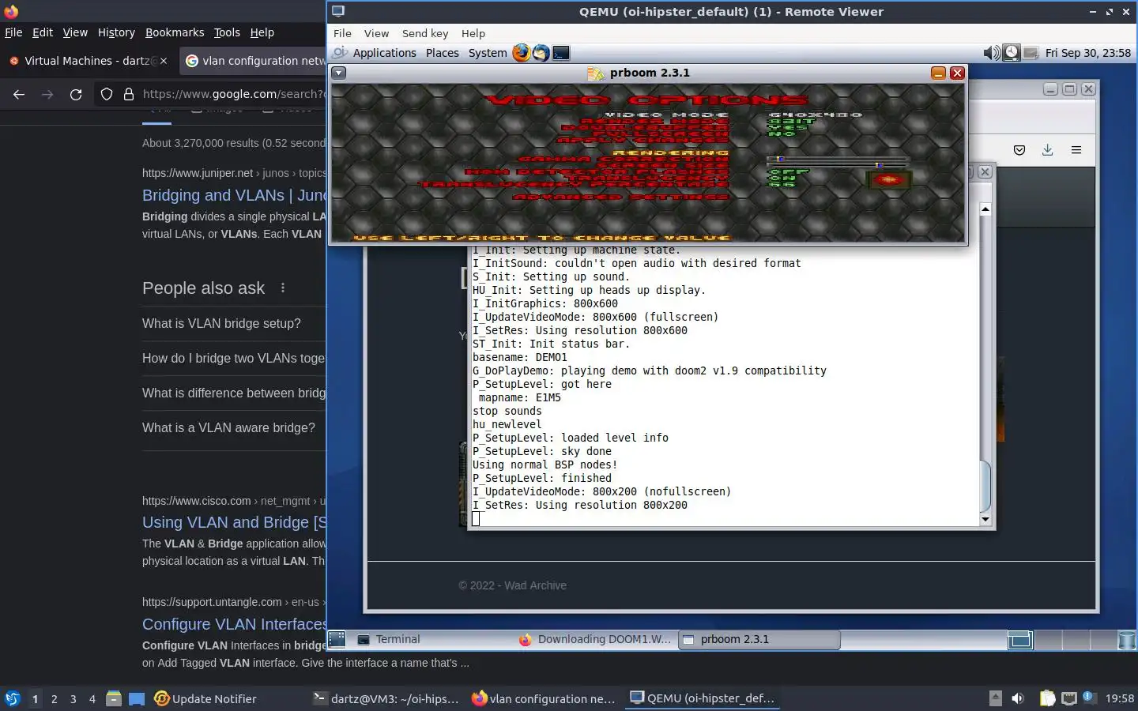Launch Firefox from the GNOME top panel
This screenshot has height=711, width=1138.
tap(522, 53)
